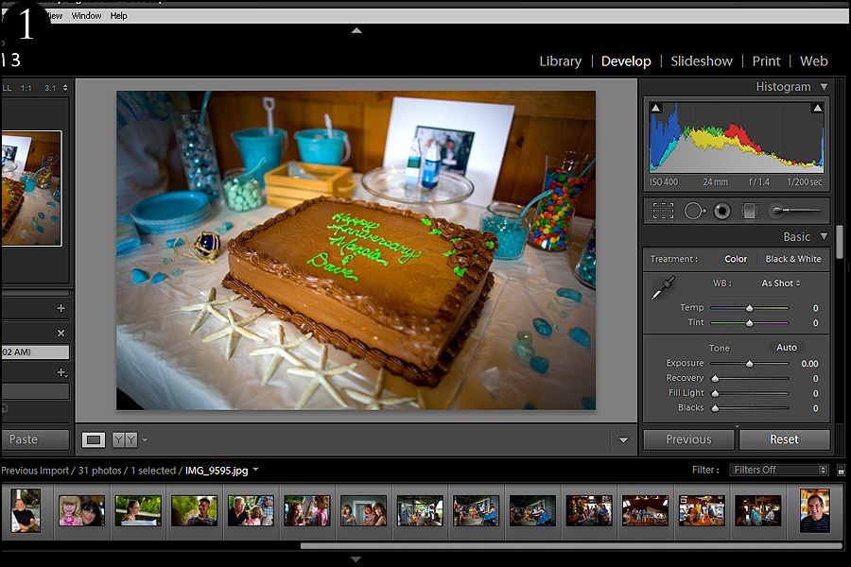The height and width of the screenshot is (567, 851).
Task: Open the WB As Shot dropdown
Action: [x=780, y=283]
